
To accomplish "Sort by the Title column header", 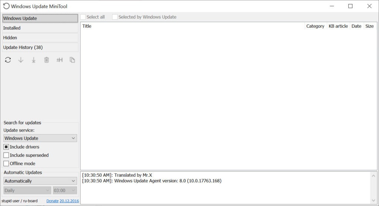I will coord(192,26).
